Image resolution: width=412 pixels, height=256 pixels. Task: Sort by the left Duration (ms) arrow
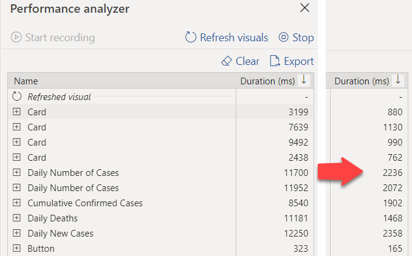(304, 79)
